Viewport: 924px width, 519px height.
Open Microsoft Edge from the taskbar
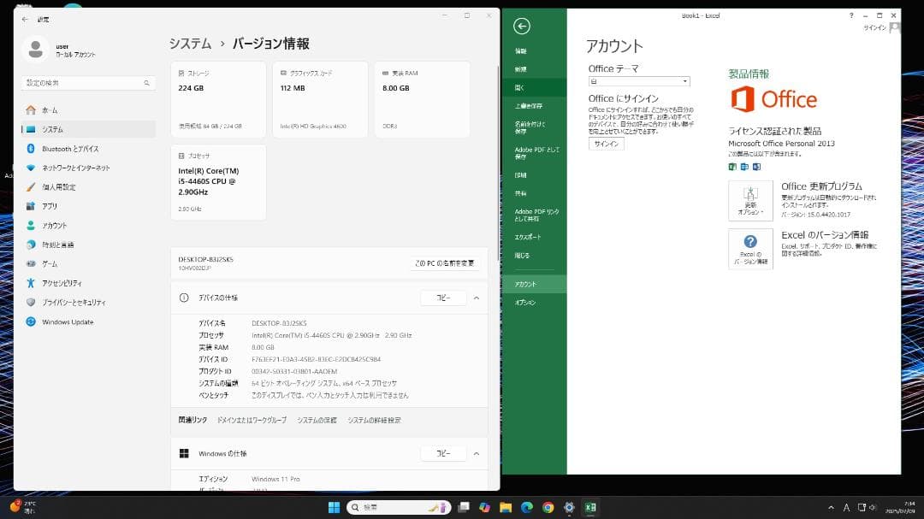(526, 506)
